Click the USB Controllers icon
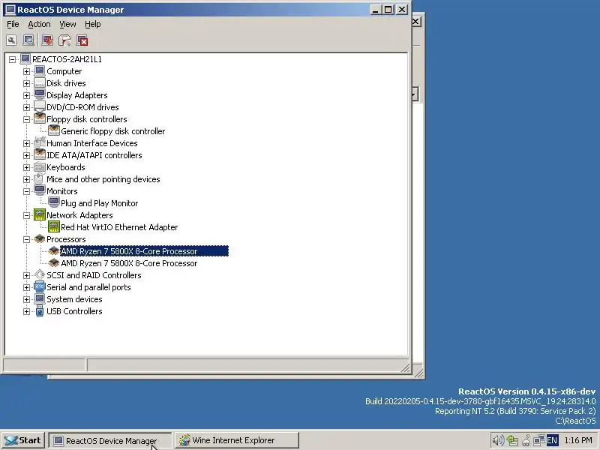The width and height of the screenshot is (600, 450). point(40,310)
